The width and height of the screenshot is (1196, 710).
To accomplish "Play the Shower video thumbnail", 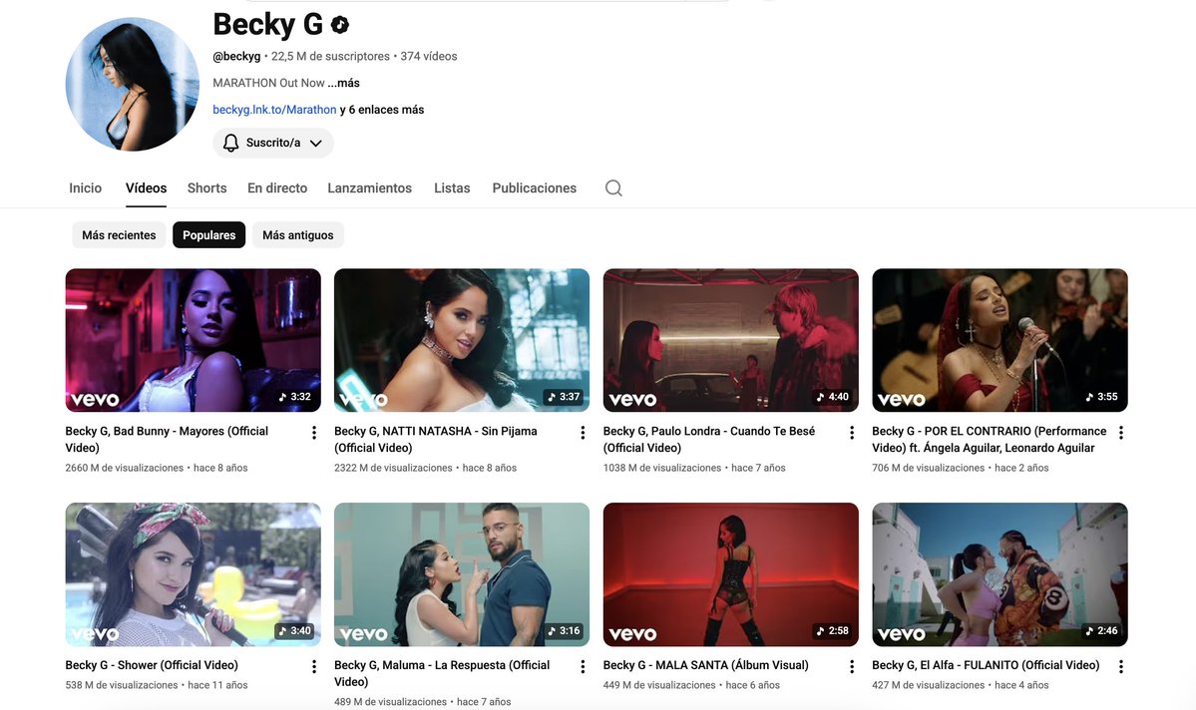I will 193,574.
